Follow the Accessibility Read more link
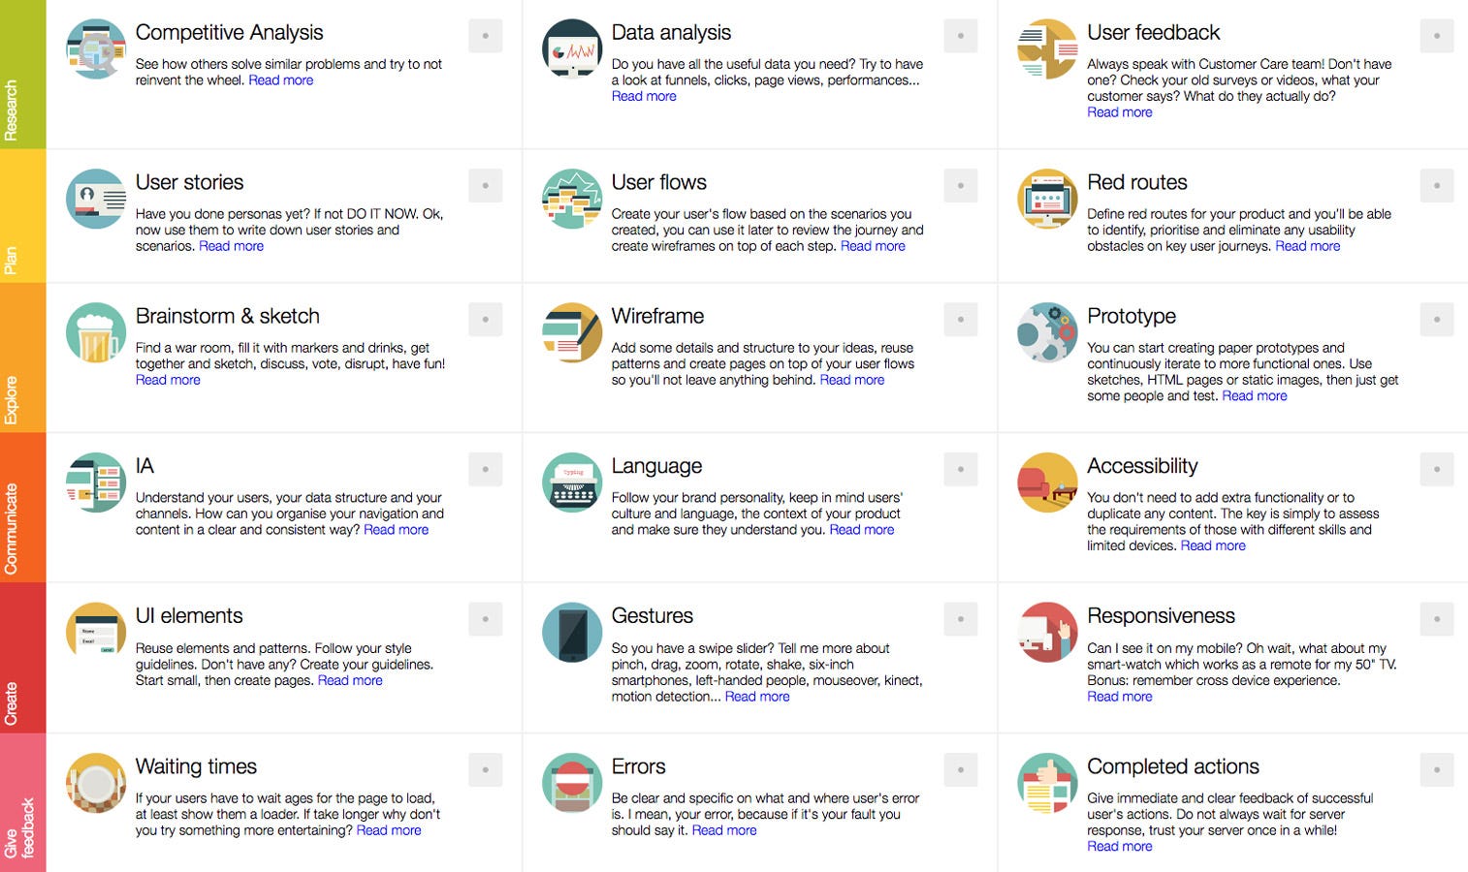The height and width of the screenshot is (872, 1468). (1213, 545)
